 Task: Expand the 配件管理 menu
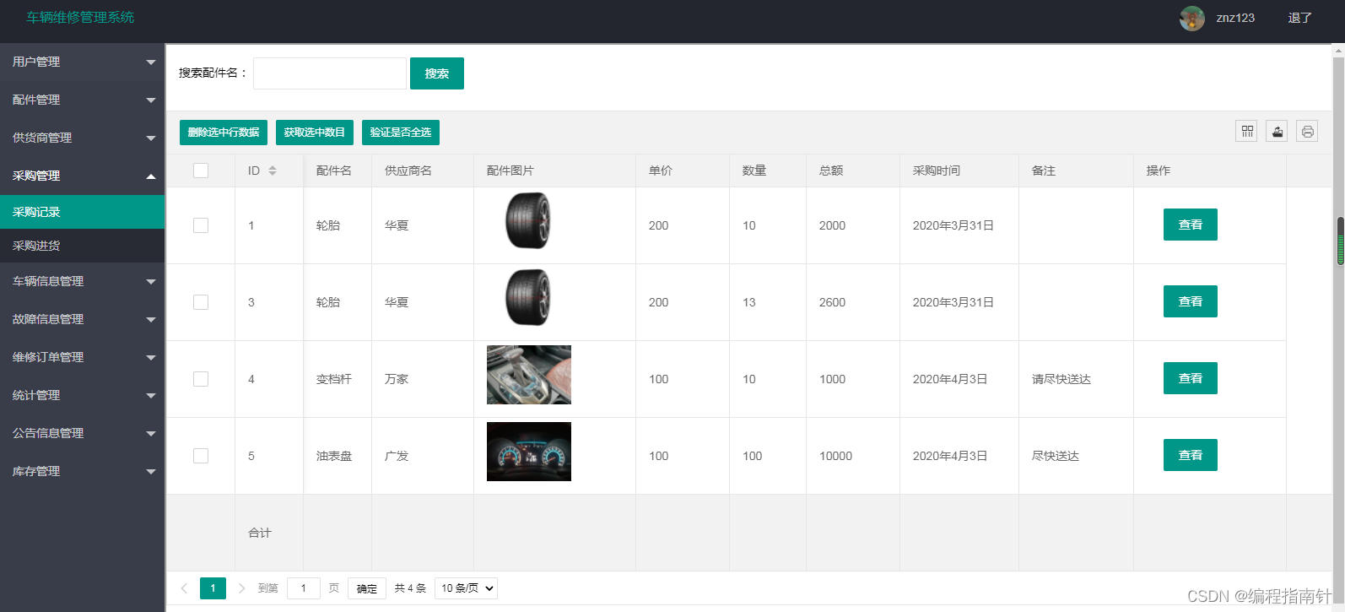(x=82, y=100)
